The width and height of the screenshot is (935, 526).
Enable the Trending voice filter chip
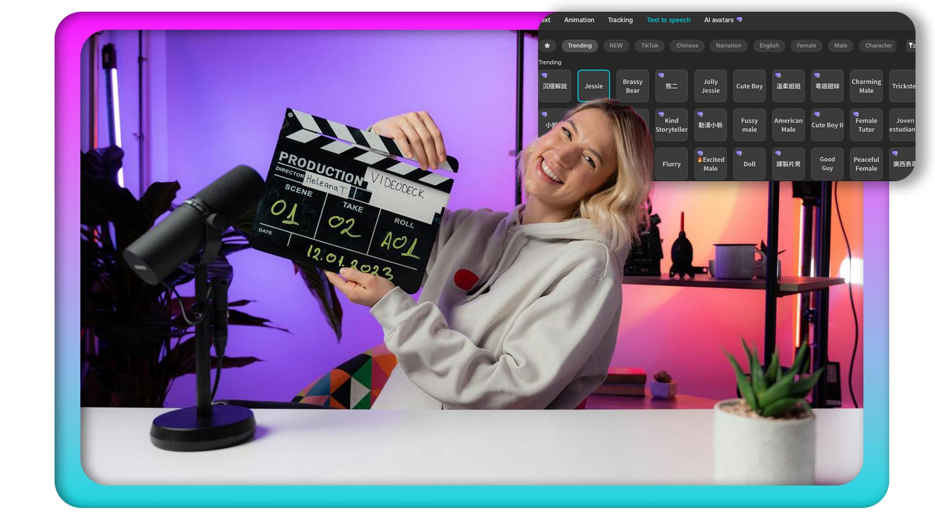[x=580, y=45]
